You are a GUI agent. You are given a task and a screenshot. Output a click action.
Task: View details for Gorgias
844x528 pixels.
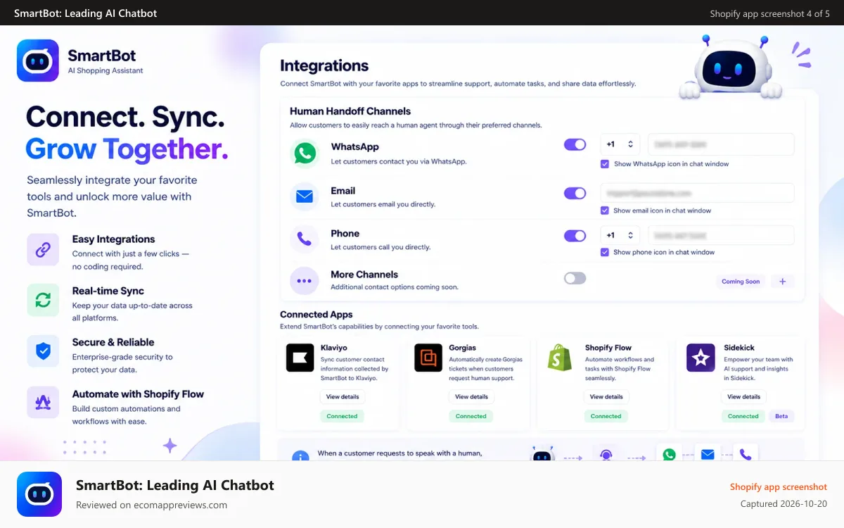[x=471, y=397]
